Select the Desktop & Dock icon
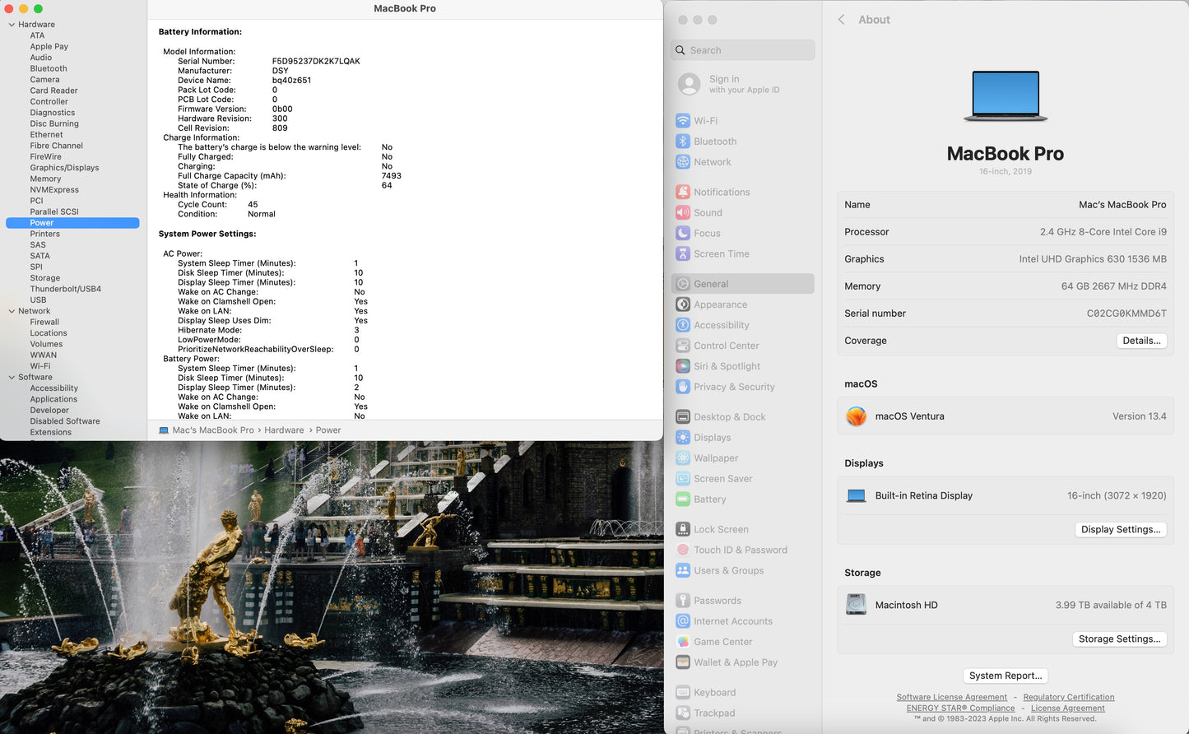1189x734 pixels. (x=683, y=417)
